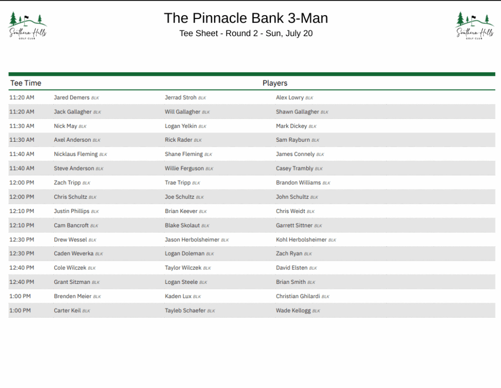Screen dimensions: 501x388
Task: Click on Willie Ferguson's entry
Action: click(x=184, y=168)
